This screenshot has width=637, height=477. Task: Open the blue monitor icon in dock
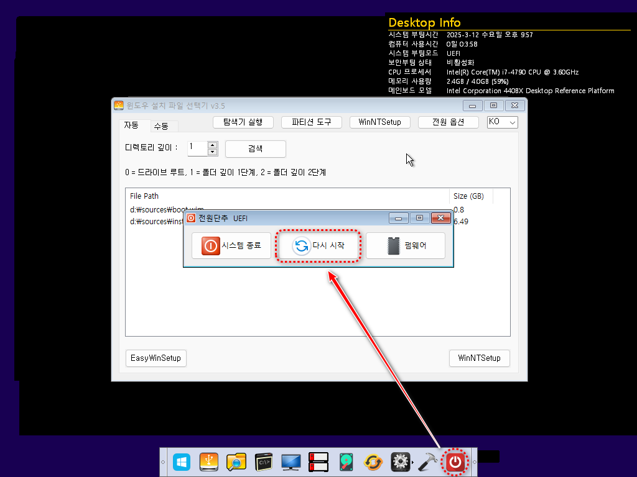291,462
